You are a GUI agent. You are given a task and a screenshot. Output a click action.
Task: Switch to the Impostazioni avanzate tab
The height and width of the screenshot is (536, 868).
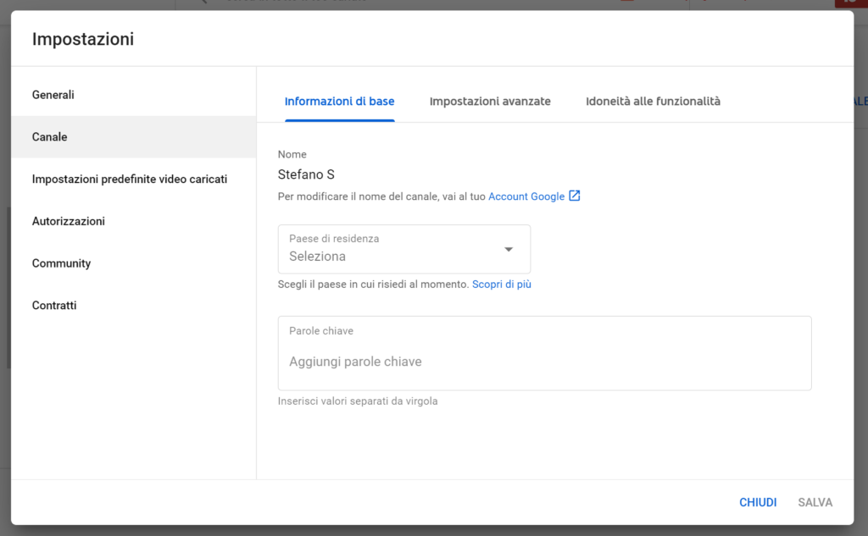point(490,102)
